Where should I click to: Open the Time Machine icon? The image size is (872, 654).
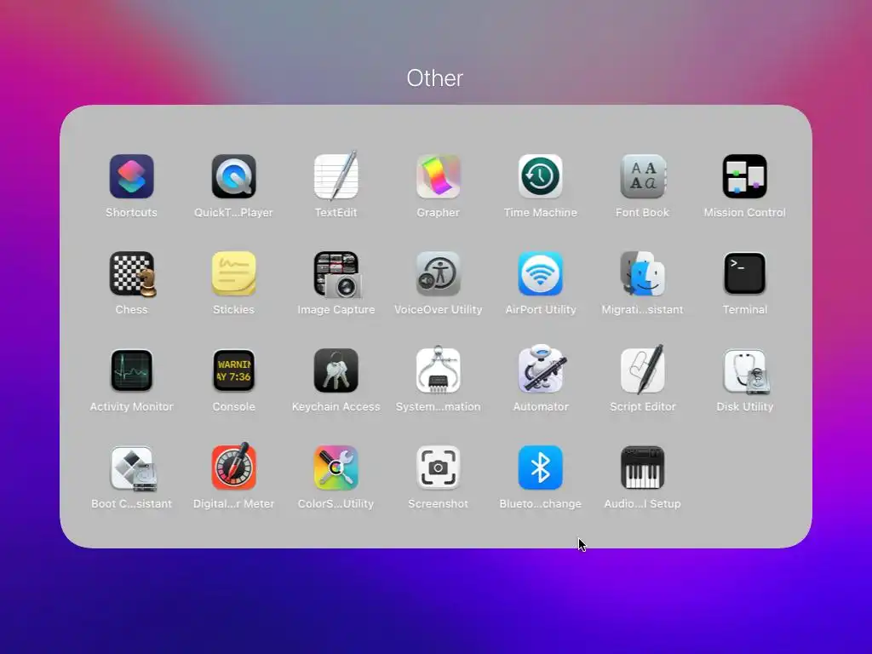(541, 176)
